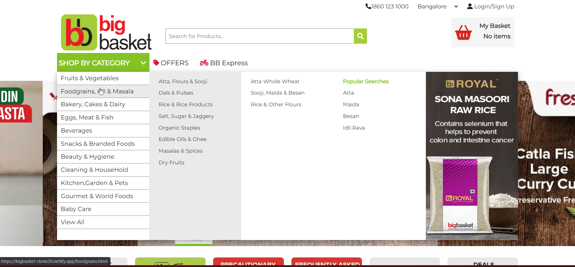
Task: Click the Royal Sona Masoori rice banner
Action: click(x=472, y=156)
